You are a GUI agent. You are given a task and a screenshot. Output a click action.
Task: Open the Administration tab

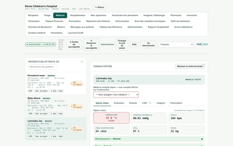point(135,27)
